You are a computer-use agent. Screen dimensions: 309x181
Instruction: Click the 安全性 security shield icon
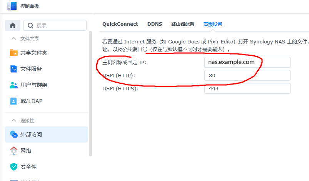[14, 167]
